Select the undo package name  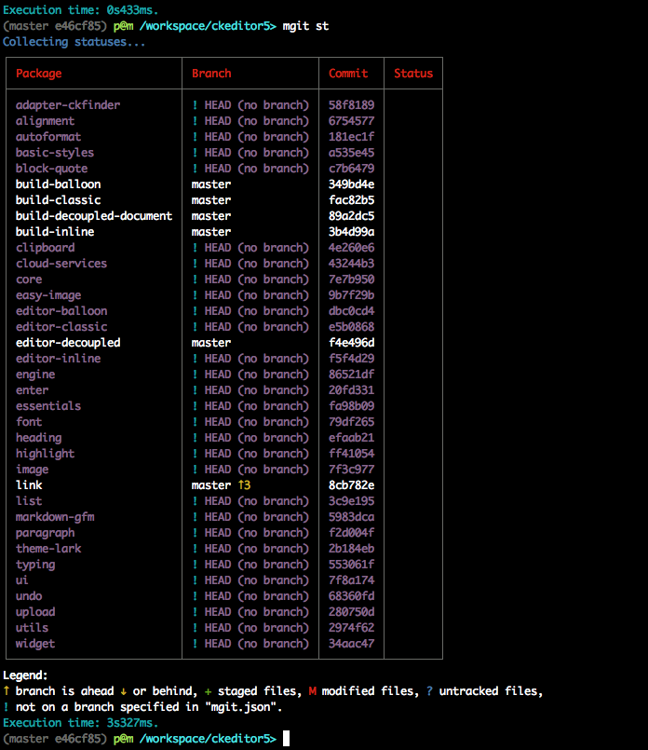(29, 596)
